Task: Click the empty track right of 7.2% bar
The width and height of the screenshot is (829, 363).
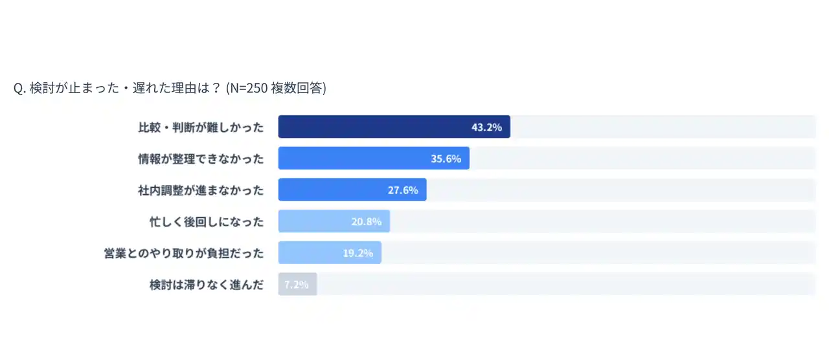Action: 563,285
